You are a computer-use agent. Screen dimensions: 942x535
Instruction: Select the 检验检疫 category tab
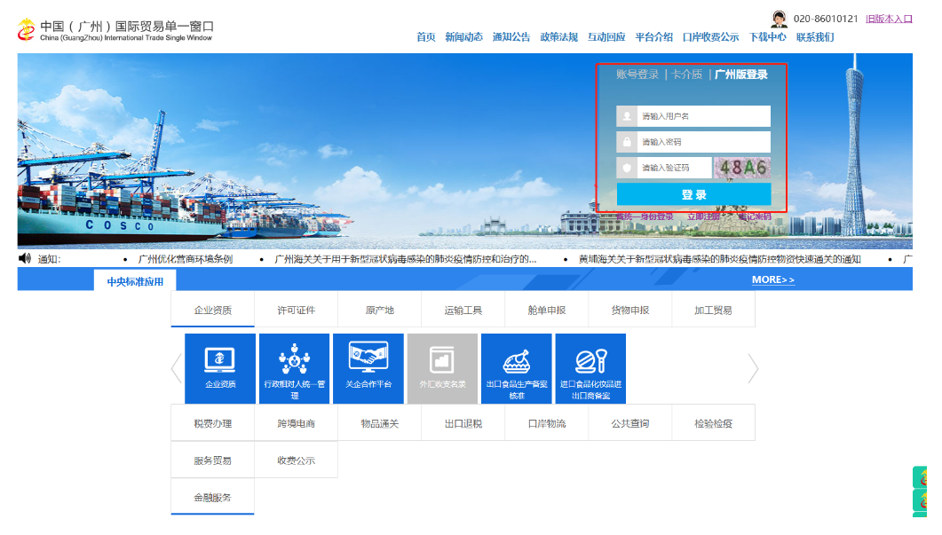[713, 423]
